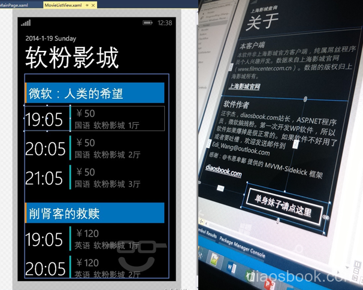Select the 关于 page heading in the photo
This screenshot has width=363, height=290.
262,22
